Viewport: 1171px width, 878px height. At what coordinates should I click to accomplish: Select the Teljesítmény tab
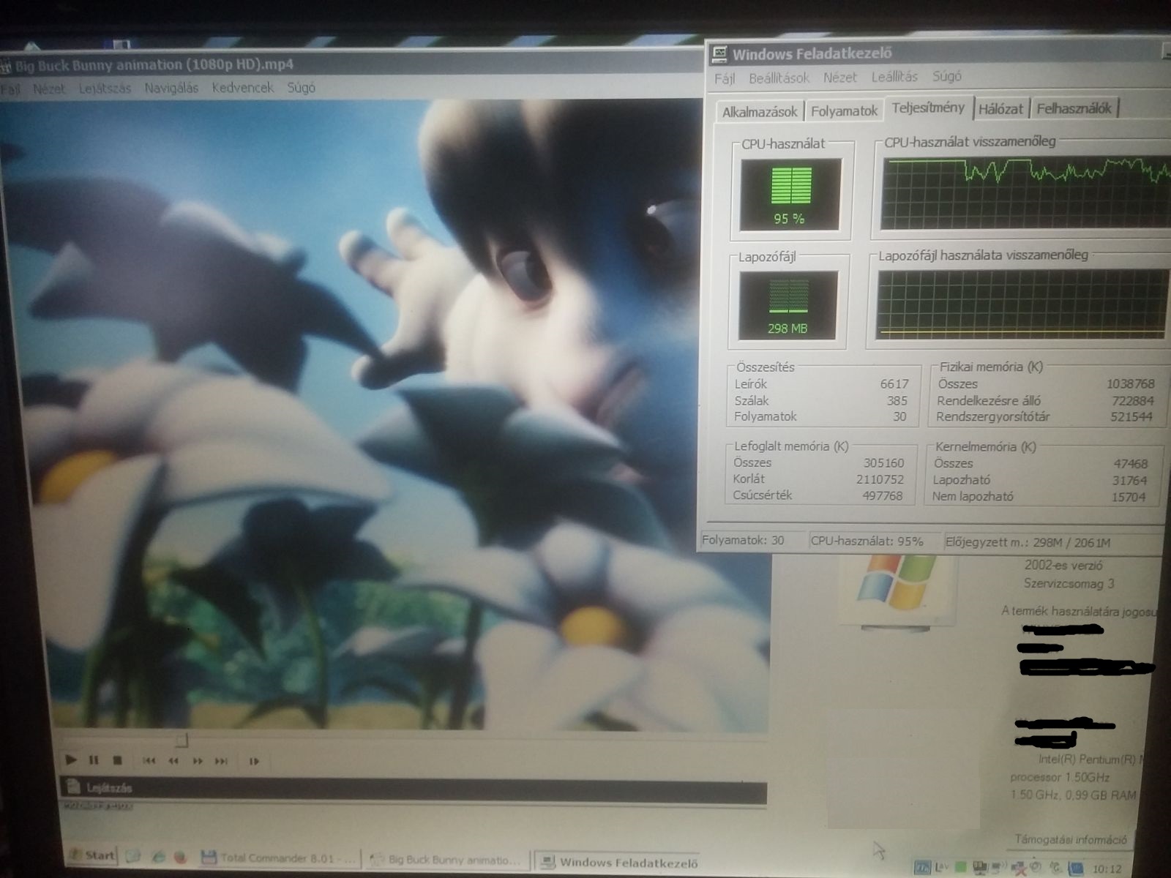[928, 108]
